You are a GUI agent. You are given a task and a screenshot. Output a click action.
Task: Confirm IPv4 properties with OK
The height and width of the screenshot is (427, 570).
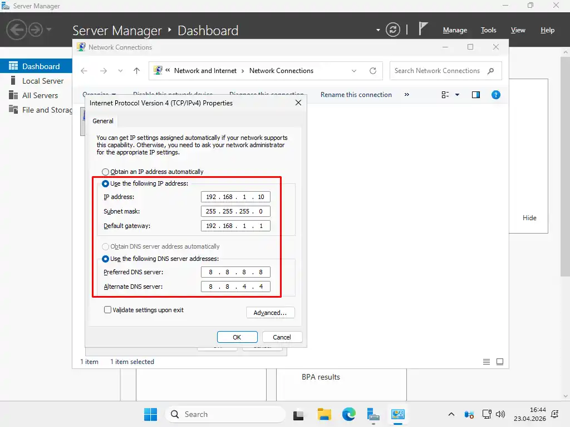pos(237,337)
